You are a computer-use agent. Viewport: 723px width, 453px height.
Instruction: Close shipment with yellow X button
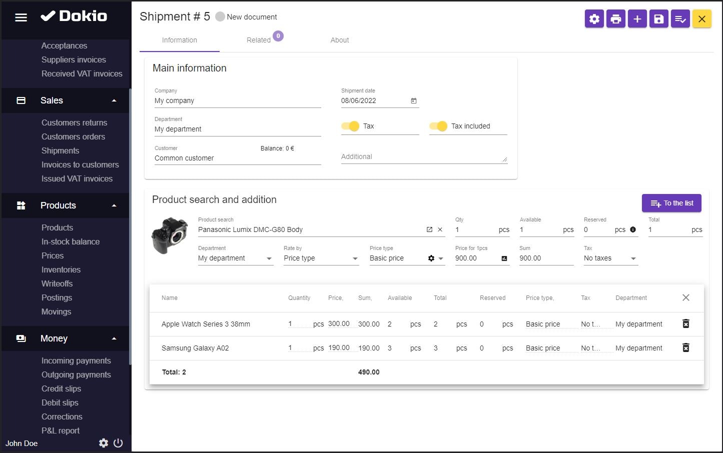click(x=702, y=19)
